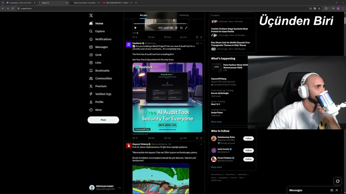Open video playback settings gear
The height and width of the screenshot is (194, 346).
pos(176,28)
